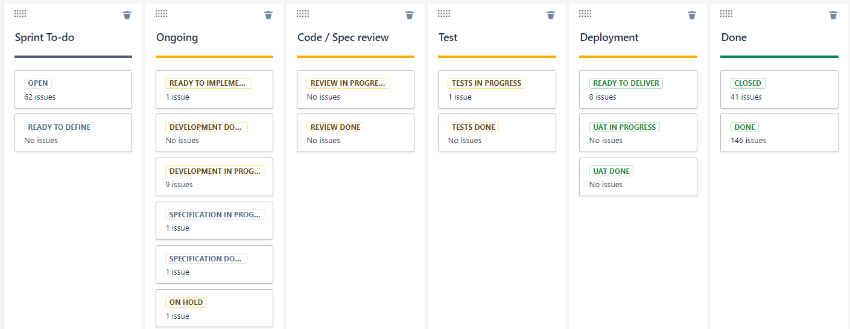This screenshot has width=850, height=329.
Task: Click the SPECIFICATION IN PROG... status card
Action: (214, 221)
